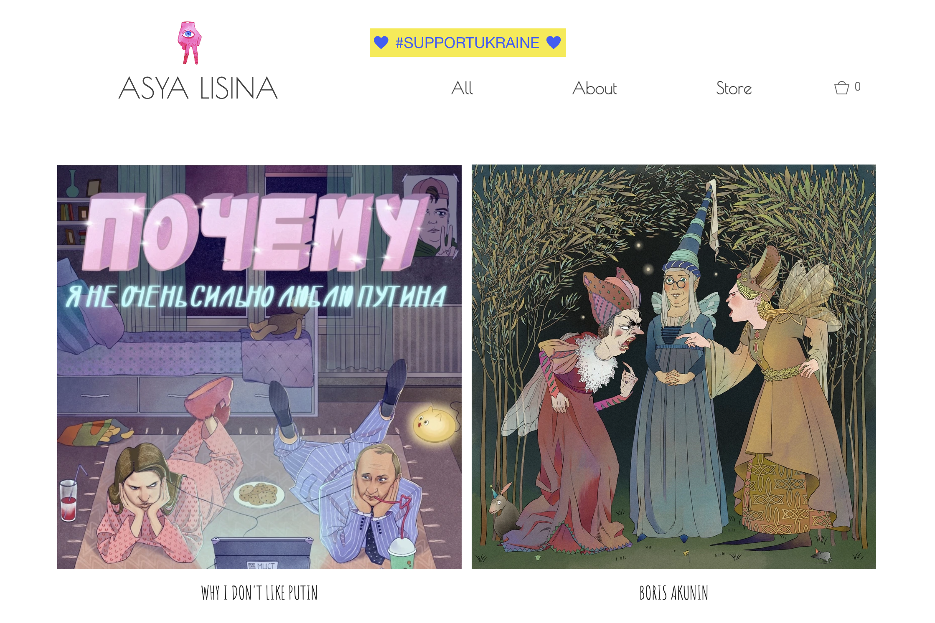
Task: Open the Boris Akunin caption link
Action: pos(674,593)
